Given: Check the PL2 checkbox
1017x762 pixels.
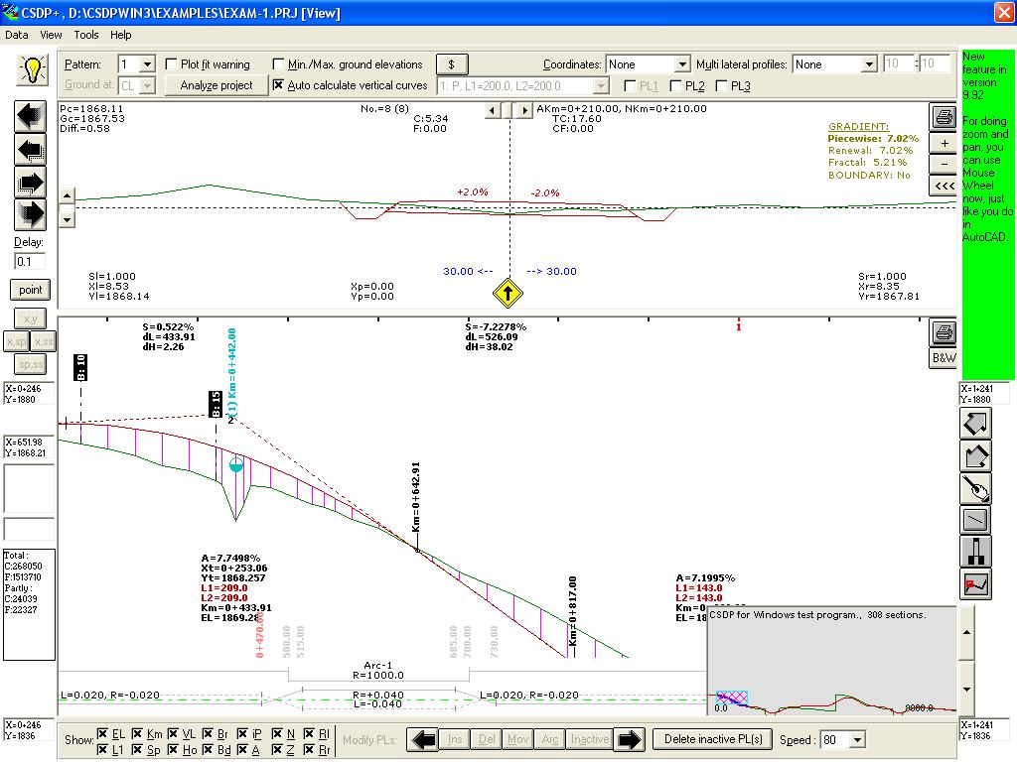Looking at the screenshot, I should 675,85.
